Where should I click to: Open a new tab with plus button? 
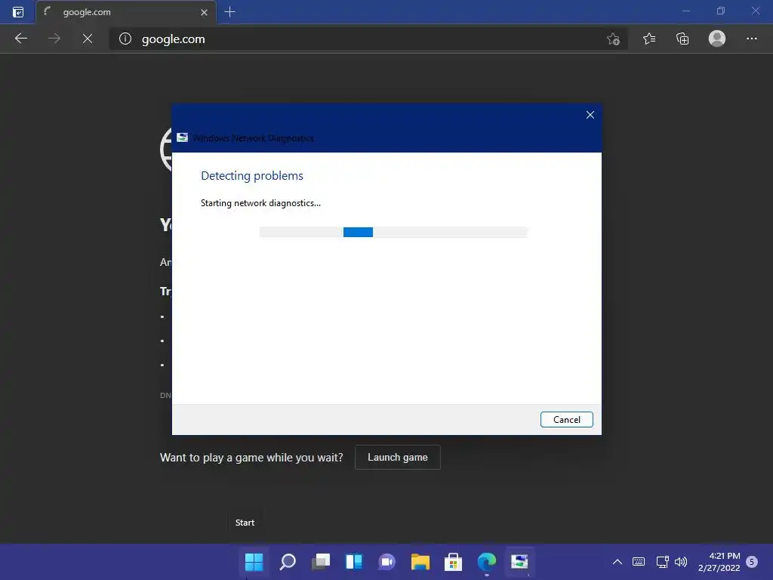click(x=229, y=12)
